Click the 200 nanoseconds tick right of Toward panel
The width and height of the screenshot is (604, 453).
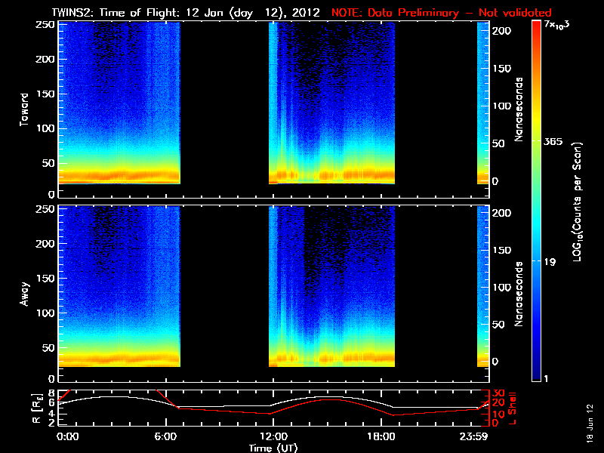coord(502,31)
